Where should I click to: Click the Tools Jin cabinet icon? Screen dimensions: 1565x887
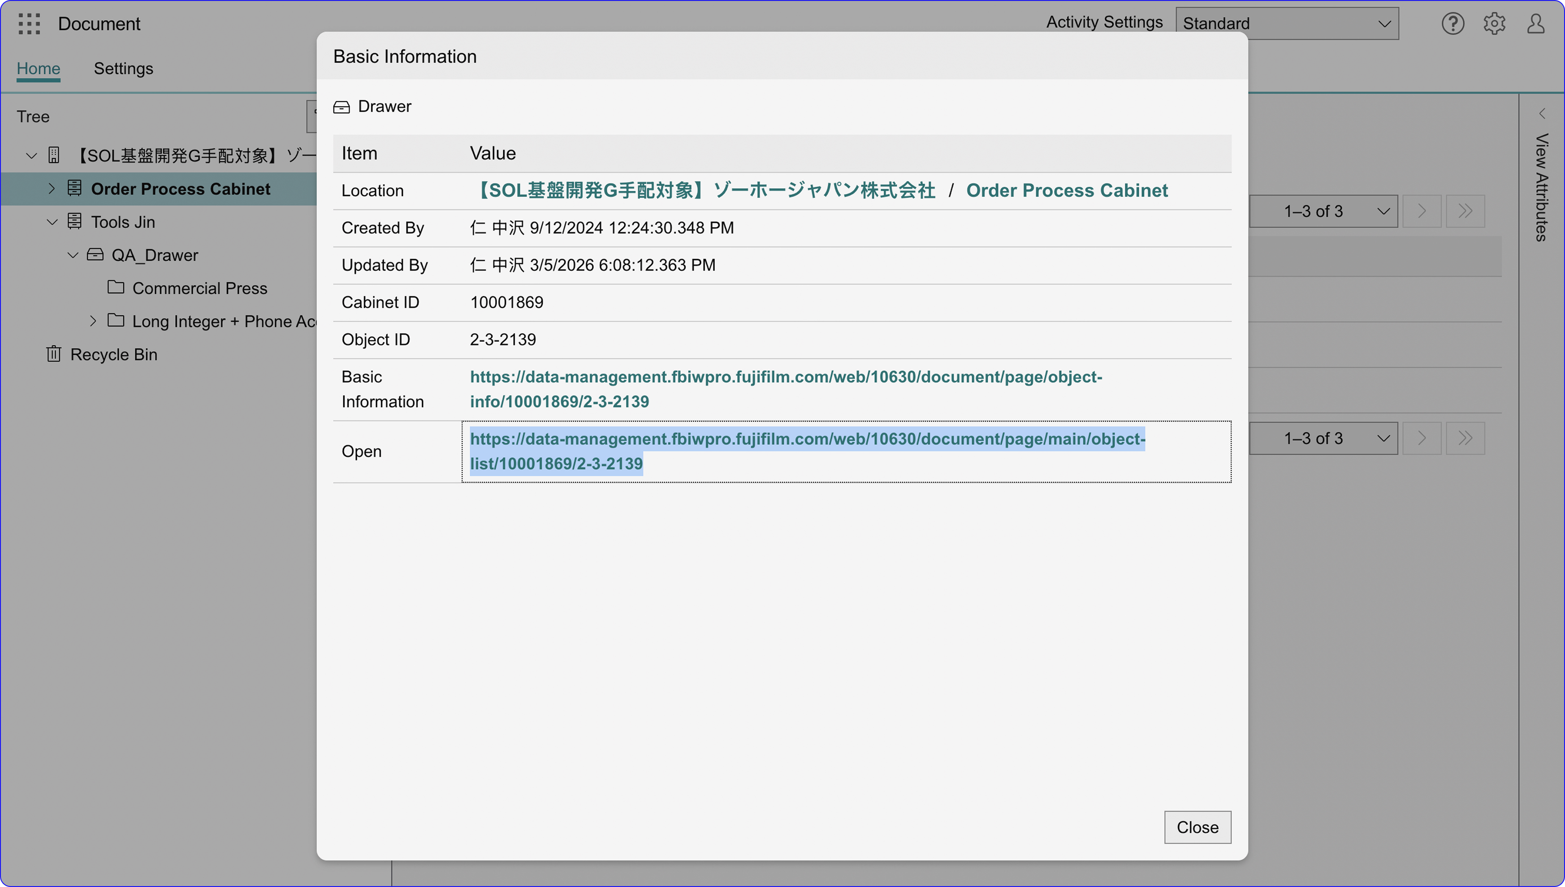tap(74, 221)
